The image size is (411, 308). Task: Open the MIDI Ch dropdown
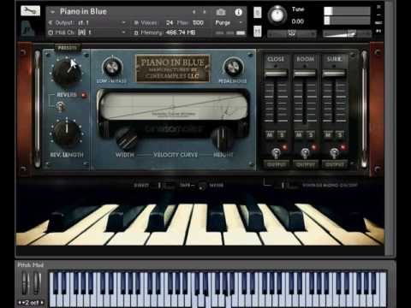pos(123,33)
